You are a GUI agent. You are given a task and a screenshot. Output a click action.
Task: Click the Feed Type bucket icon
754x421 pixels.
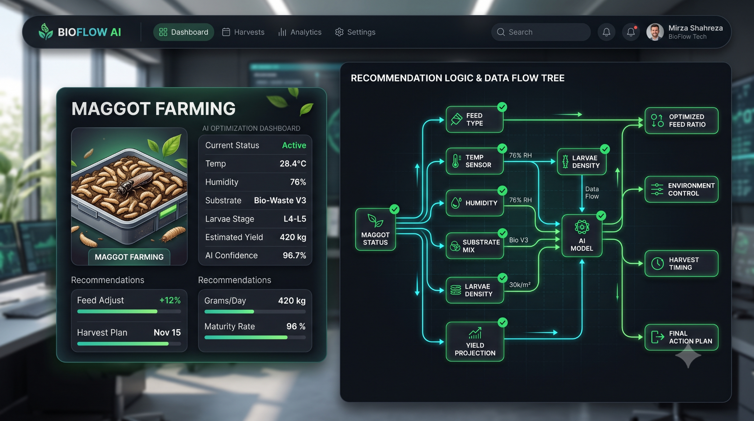click(x=457, y=119)
